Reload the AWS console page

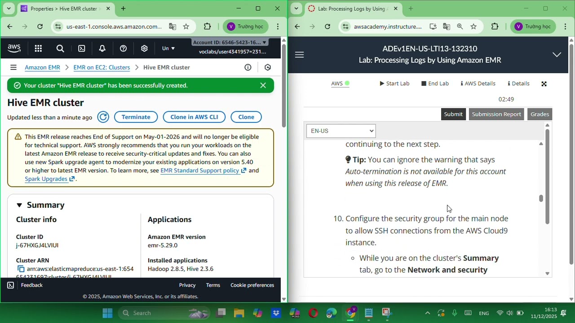tap(40, 26)
